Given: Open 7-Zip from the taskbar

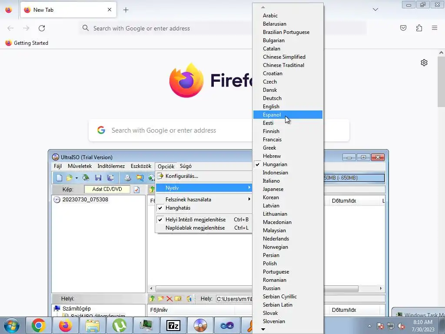Looking at the screenshot, I should point(173,325).
